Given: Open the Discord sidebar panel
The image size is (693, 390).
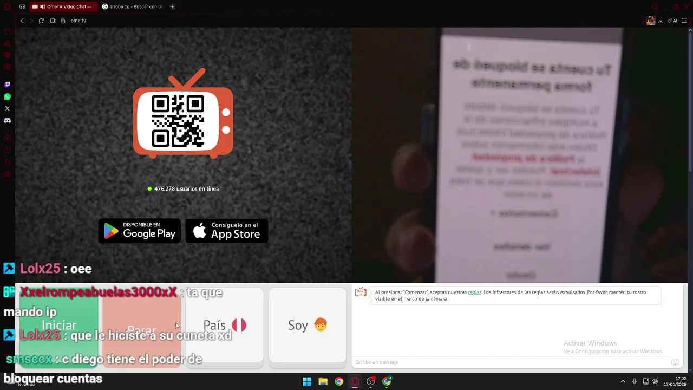Looking at the screenshot, I should [7, 120].
